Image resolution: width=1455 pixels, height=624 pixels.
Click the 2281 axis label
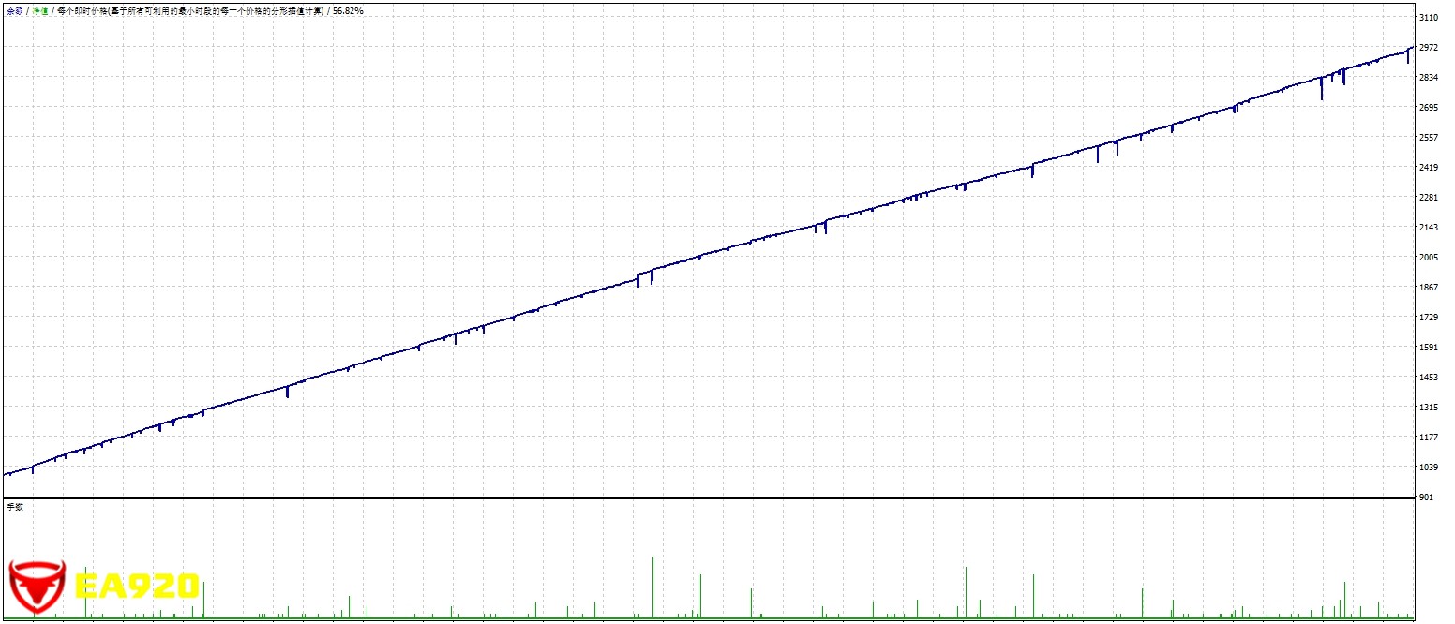(1430, 198)
